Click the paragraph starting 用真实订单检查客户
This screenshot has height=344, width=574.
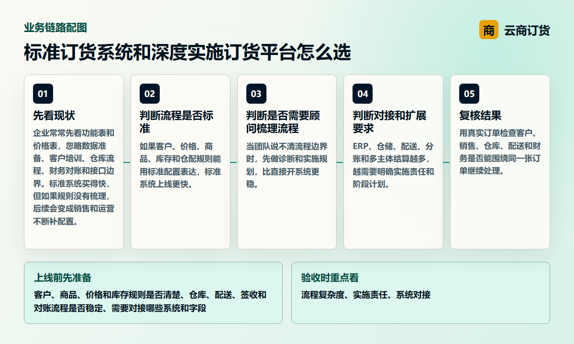pyautogui.click(x=500, y=152)
